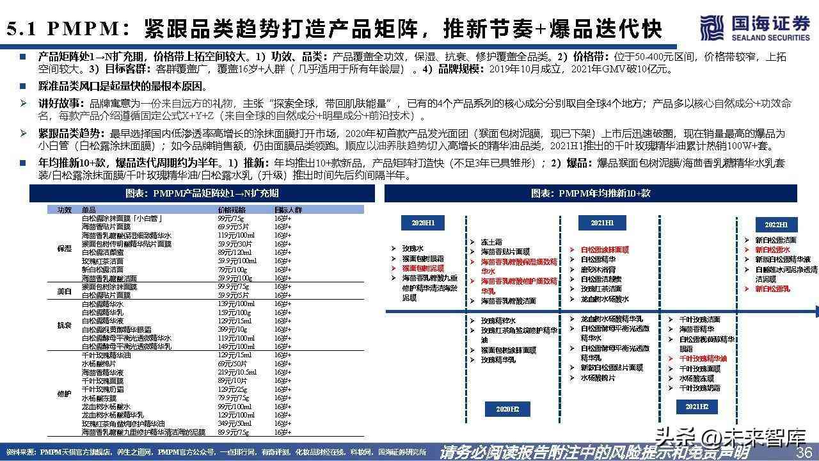Click the red 千叶玫瑰精华油 item

coord(703,359)
